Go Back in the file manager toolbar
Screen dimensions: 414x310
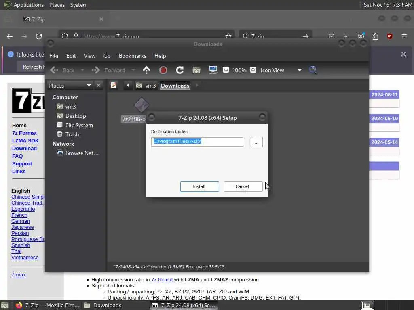tap(63, 70)
